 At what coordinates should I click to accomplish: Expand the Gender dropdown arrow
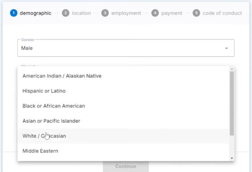tap(226, 48)
